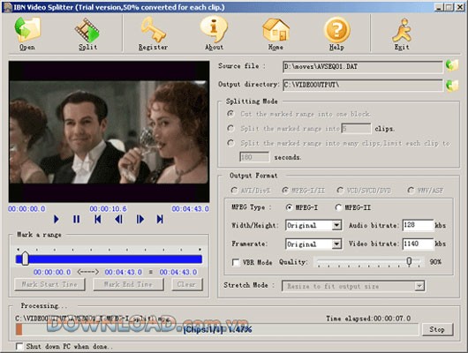Screen dimensions: 468x353
Task: Open Stretch Mode dropdown
Action: 419,286
